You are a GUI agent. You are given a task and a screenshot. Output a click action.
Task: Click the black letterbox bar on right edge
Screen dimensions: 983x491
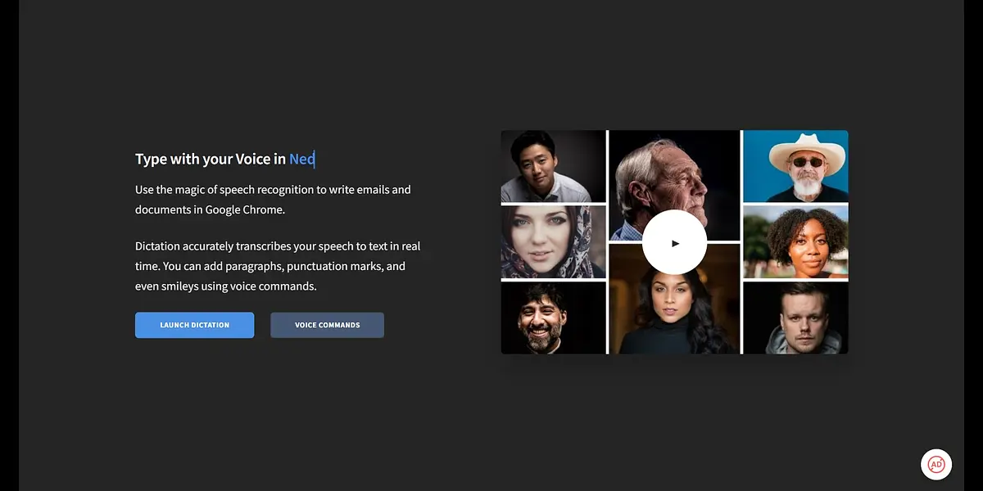tap(973, 245)
